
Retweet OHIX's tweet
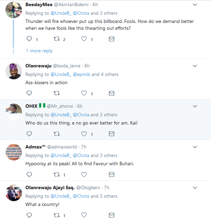point(57,134)
